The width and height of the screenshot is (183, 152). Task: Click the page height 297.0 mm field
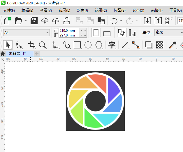[x=69, y=35]
